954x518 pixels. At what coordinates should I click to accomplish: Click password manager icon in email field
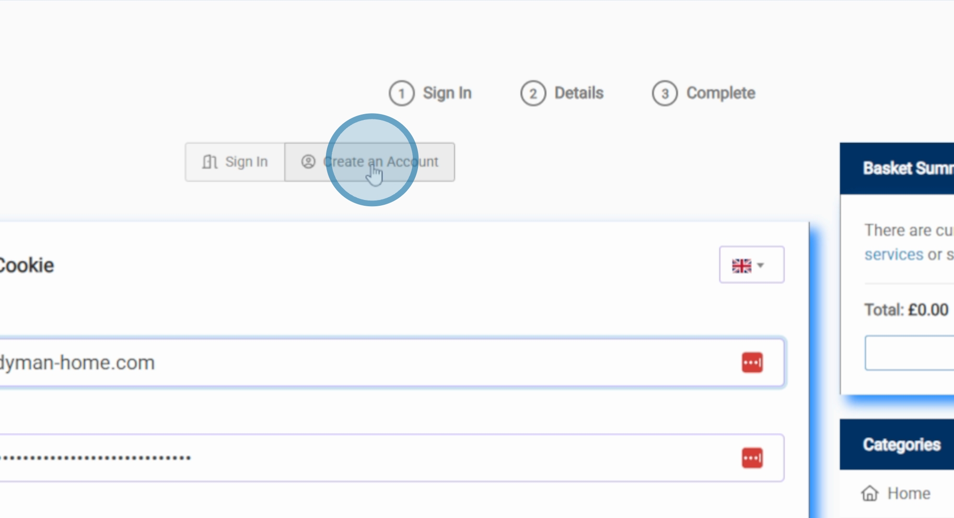point(752,363)
